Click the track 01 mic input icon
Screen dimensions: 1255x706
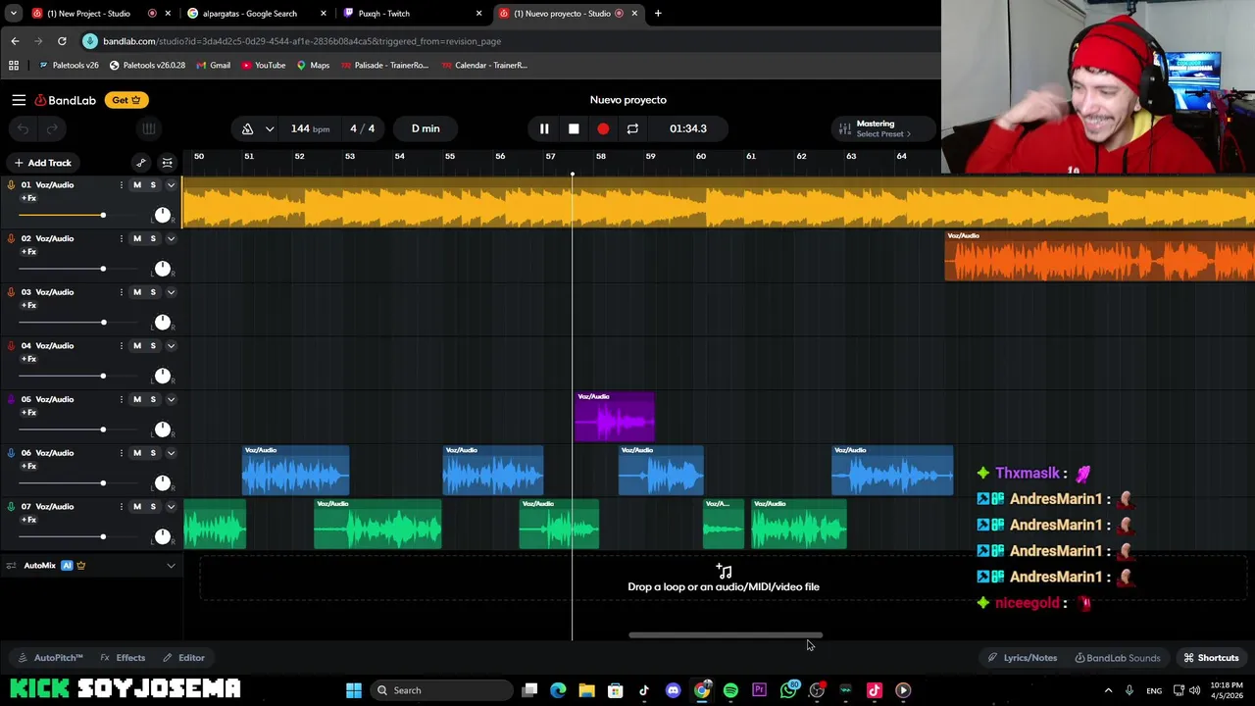pos(11,185)
